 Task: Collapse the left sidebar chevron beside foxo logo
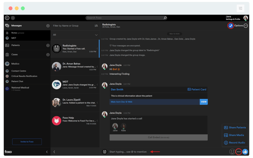(47, 152)
